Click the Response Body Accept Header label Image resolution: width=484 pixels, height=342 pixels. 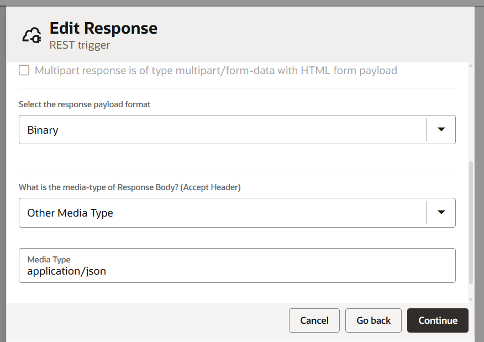point(130,187)
